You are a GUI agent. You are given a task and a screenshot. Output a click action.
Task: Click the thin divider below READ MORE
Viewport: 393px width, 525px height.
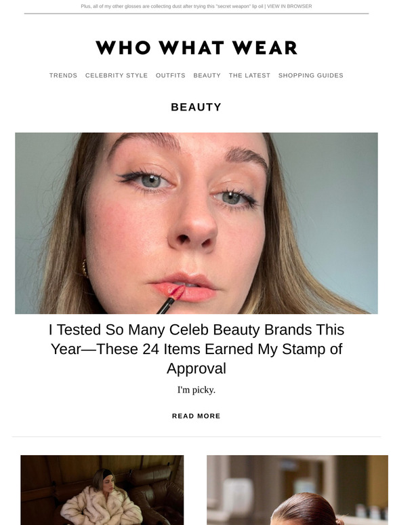pos(196,437)
